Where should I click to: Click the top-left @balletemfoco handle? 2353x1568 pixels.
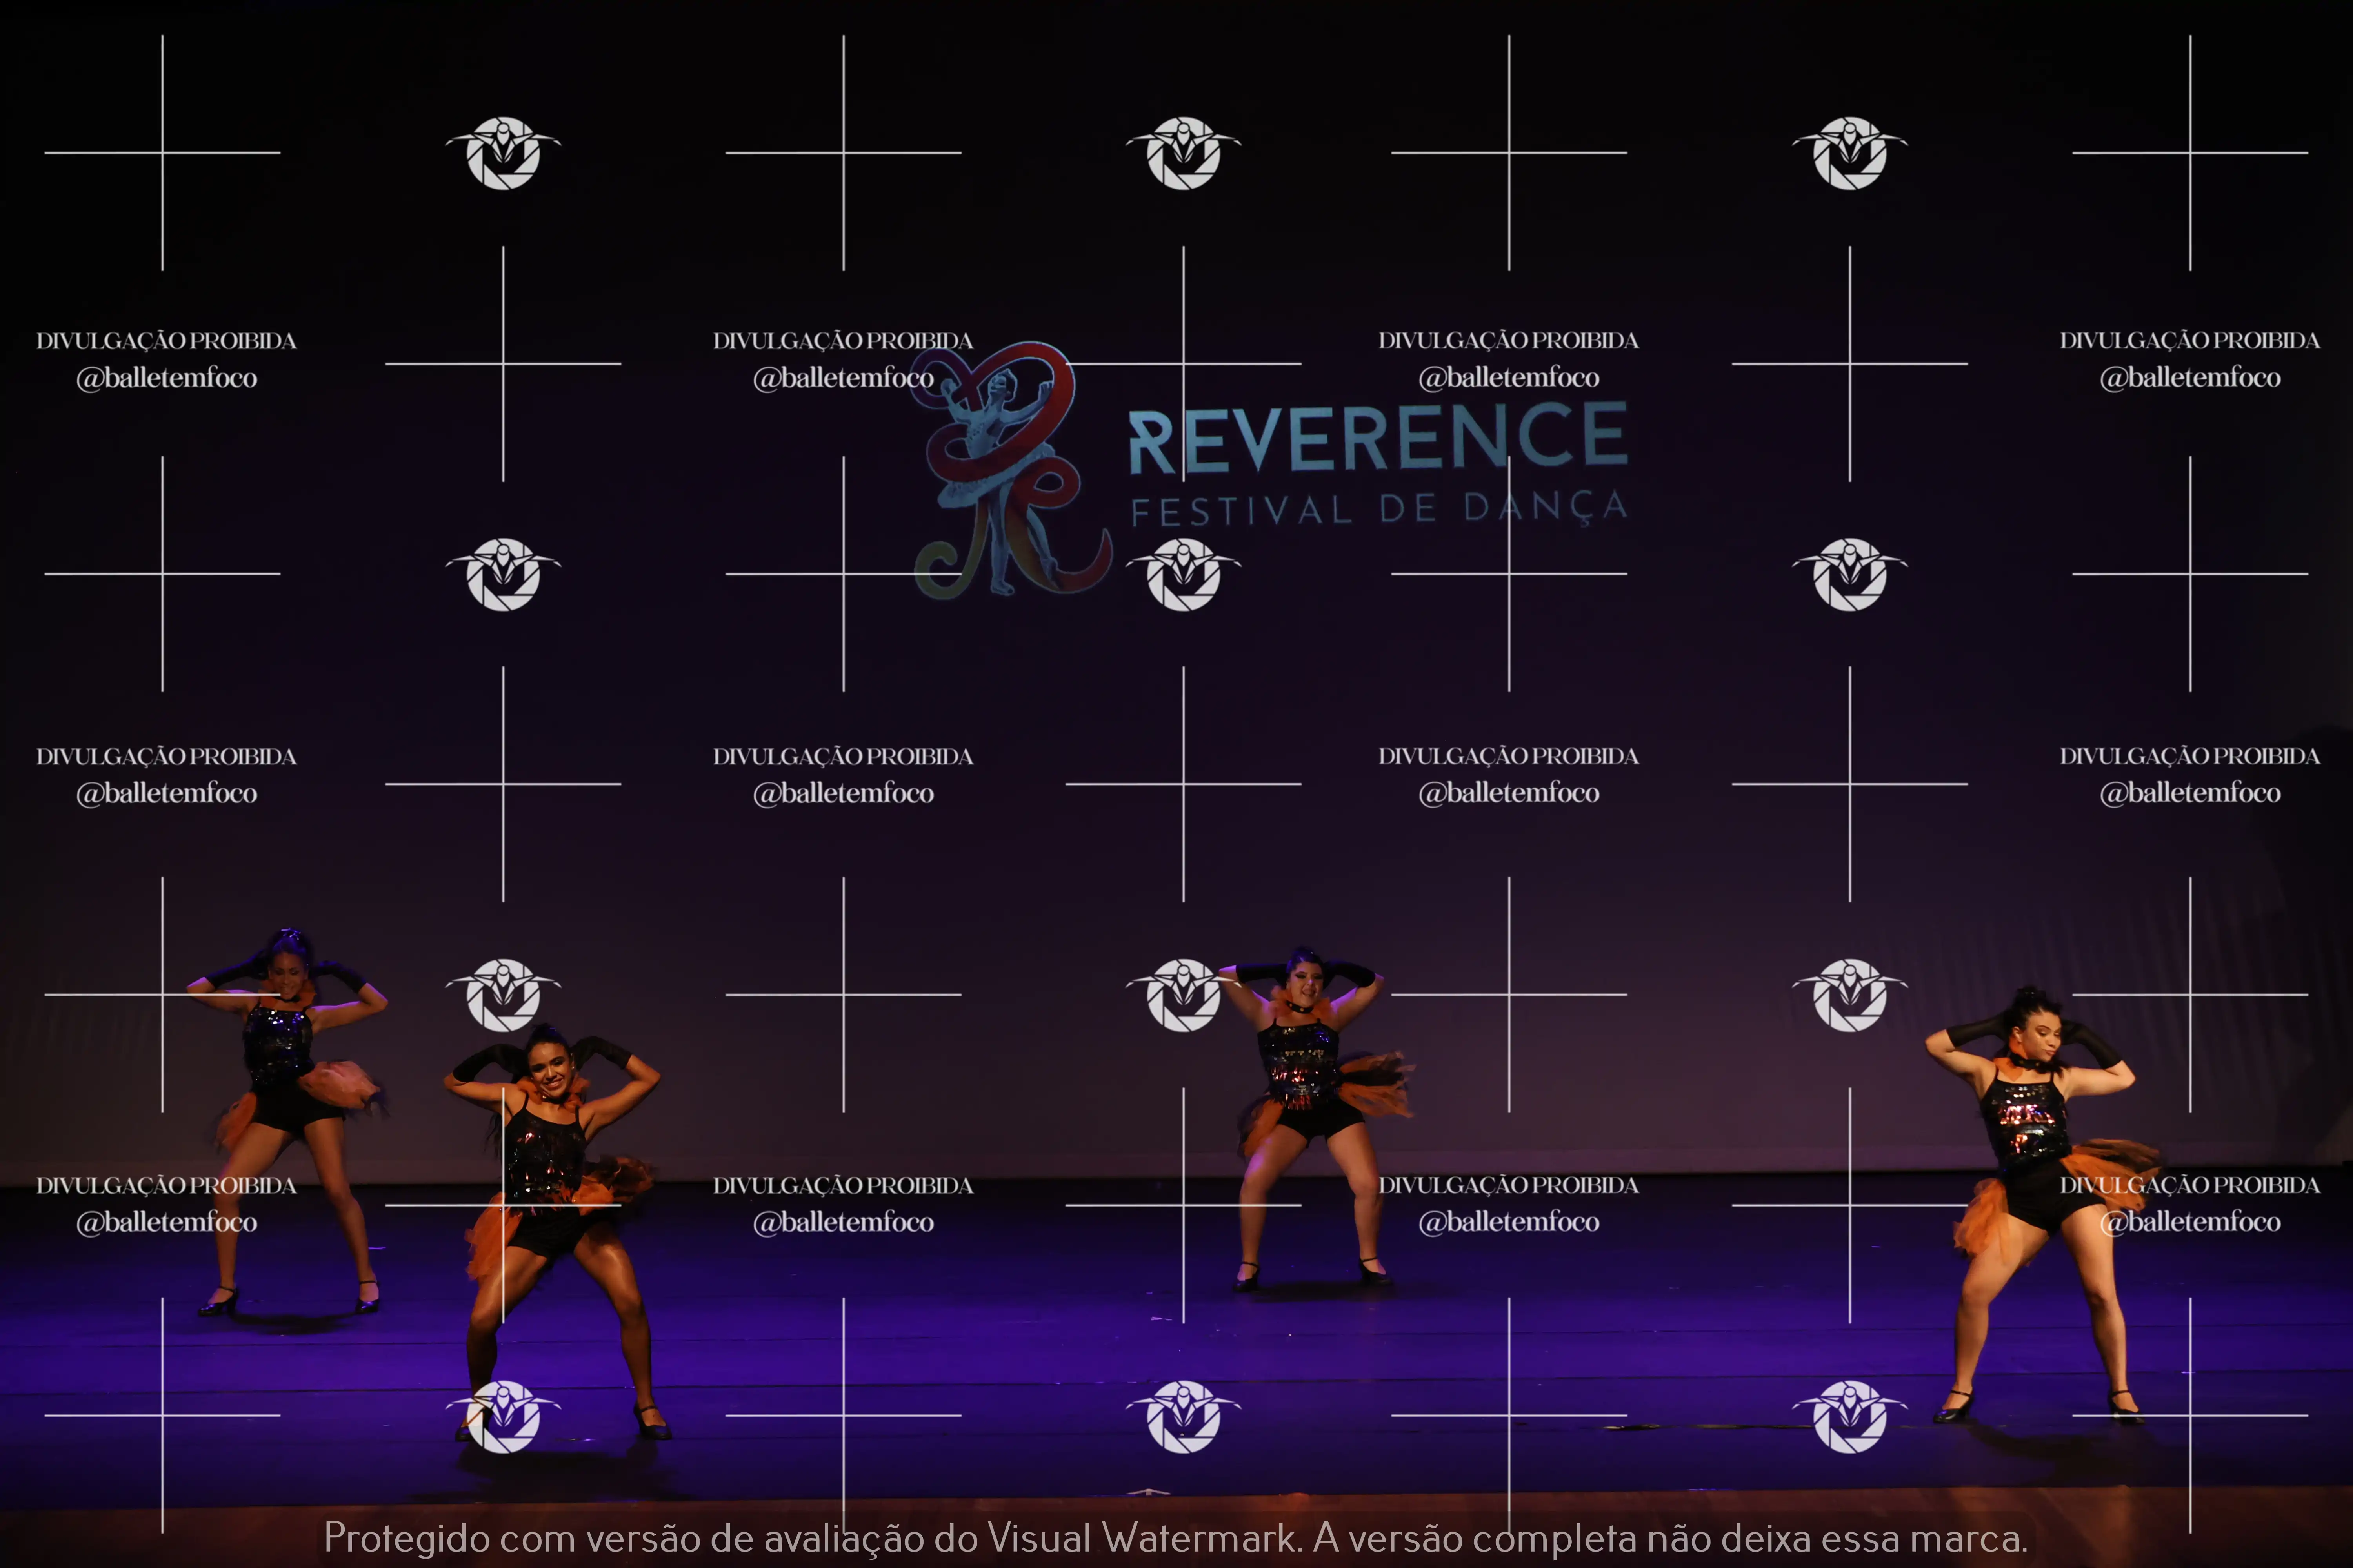[166, 378]
